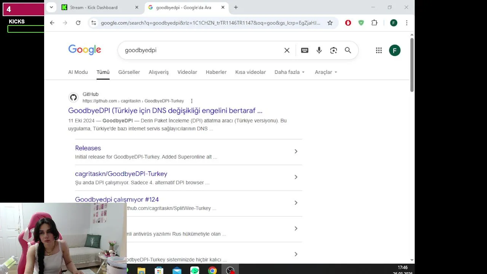View site information icon in address bar

(94, 23)
